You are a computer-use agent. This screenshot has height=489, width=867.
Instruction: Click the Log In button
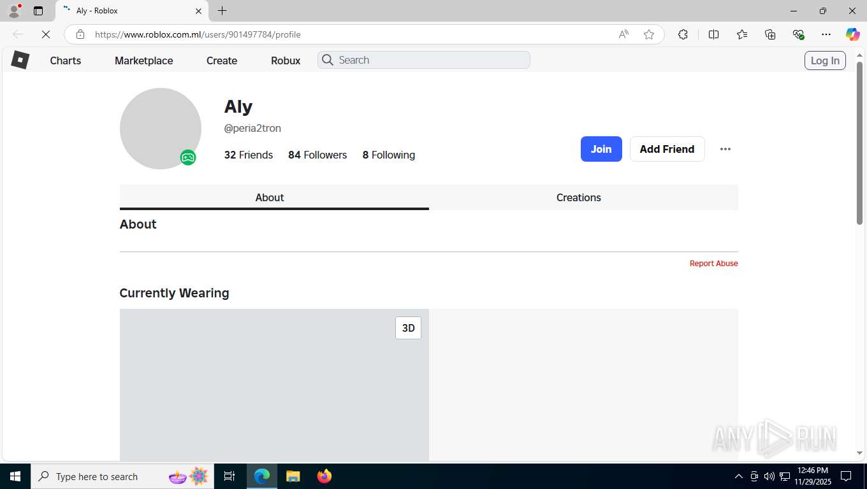[x=825, y=60]
